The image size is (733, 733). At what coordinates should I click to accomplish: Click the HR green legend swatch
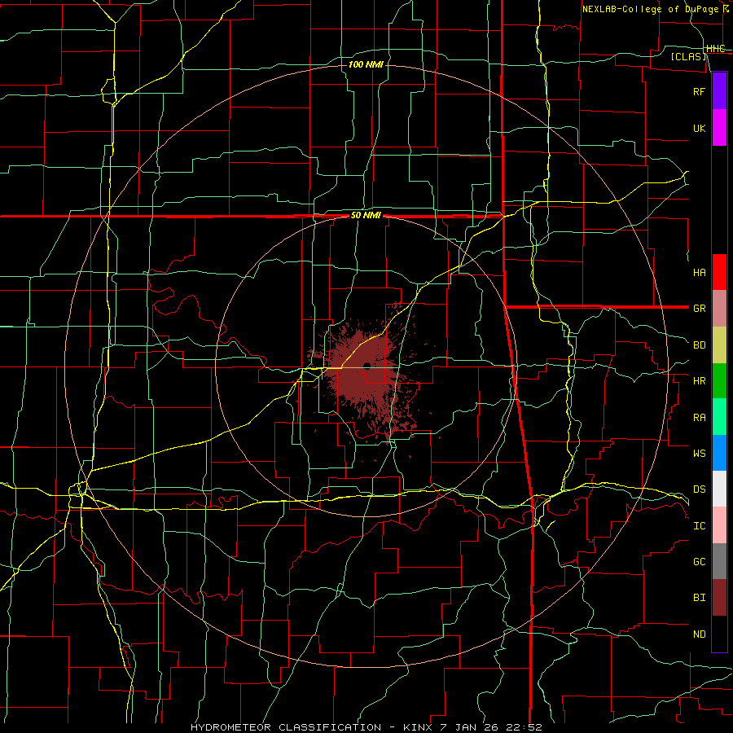click(x=719, y=381)
